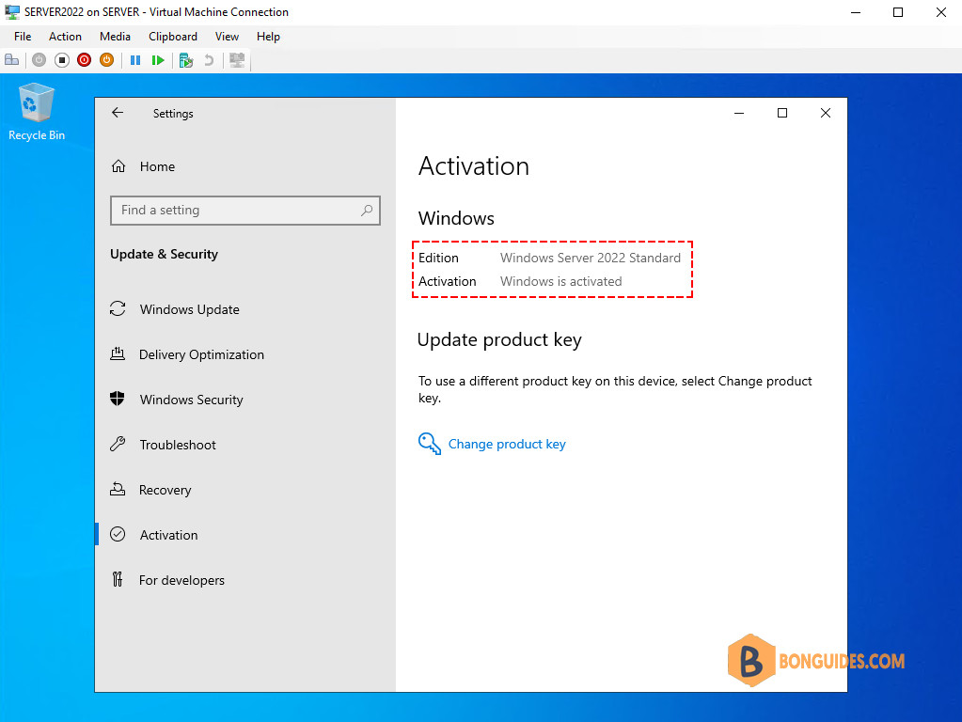Screen dimensions: 962x722
Task: Maximize the Settings window
Action: point(782,113)
